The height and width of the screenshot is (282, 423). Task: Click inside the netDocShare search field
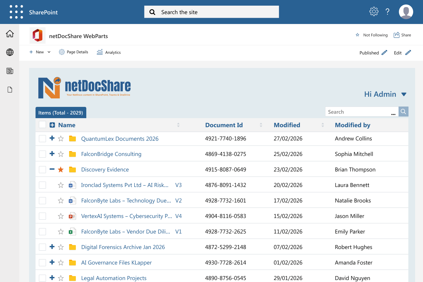coord(358,111)
